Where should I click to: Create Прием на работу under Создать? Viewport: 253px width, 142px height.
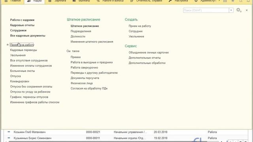pos(140,26)
